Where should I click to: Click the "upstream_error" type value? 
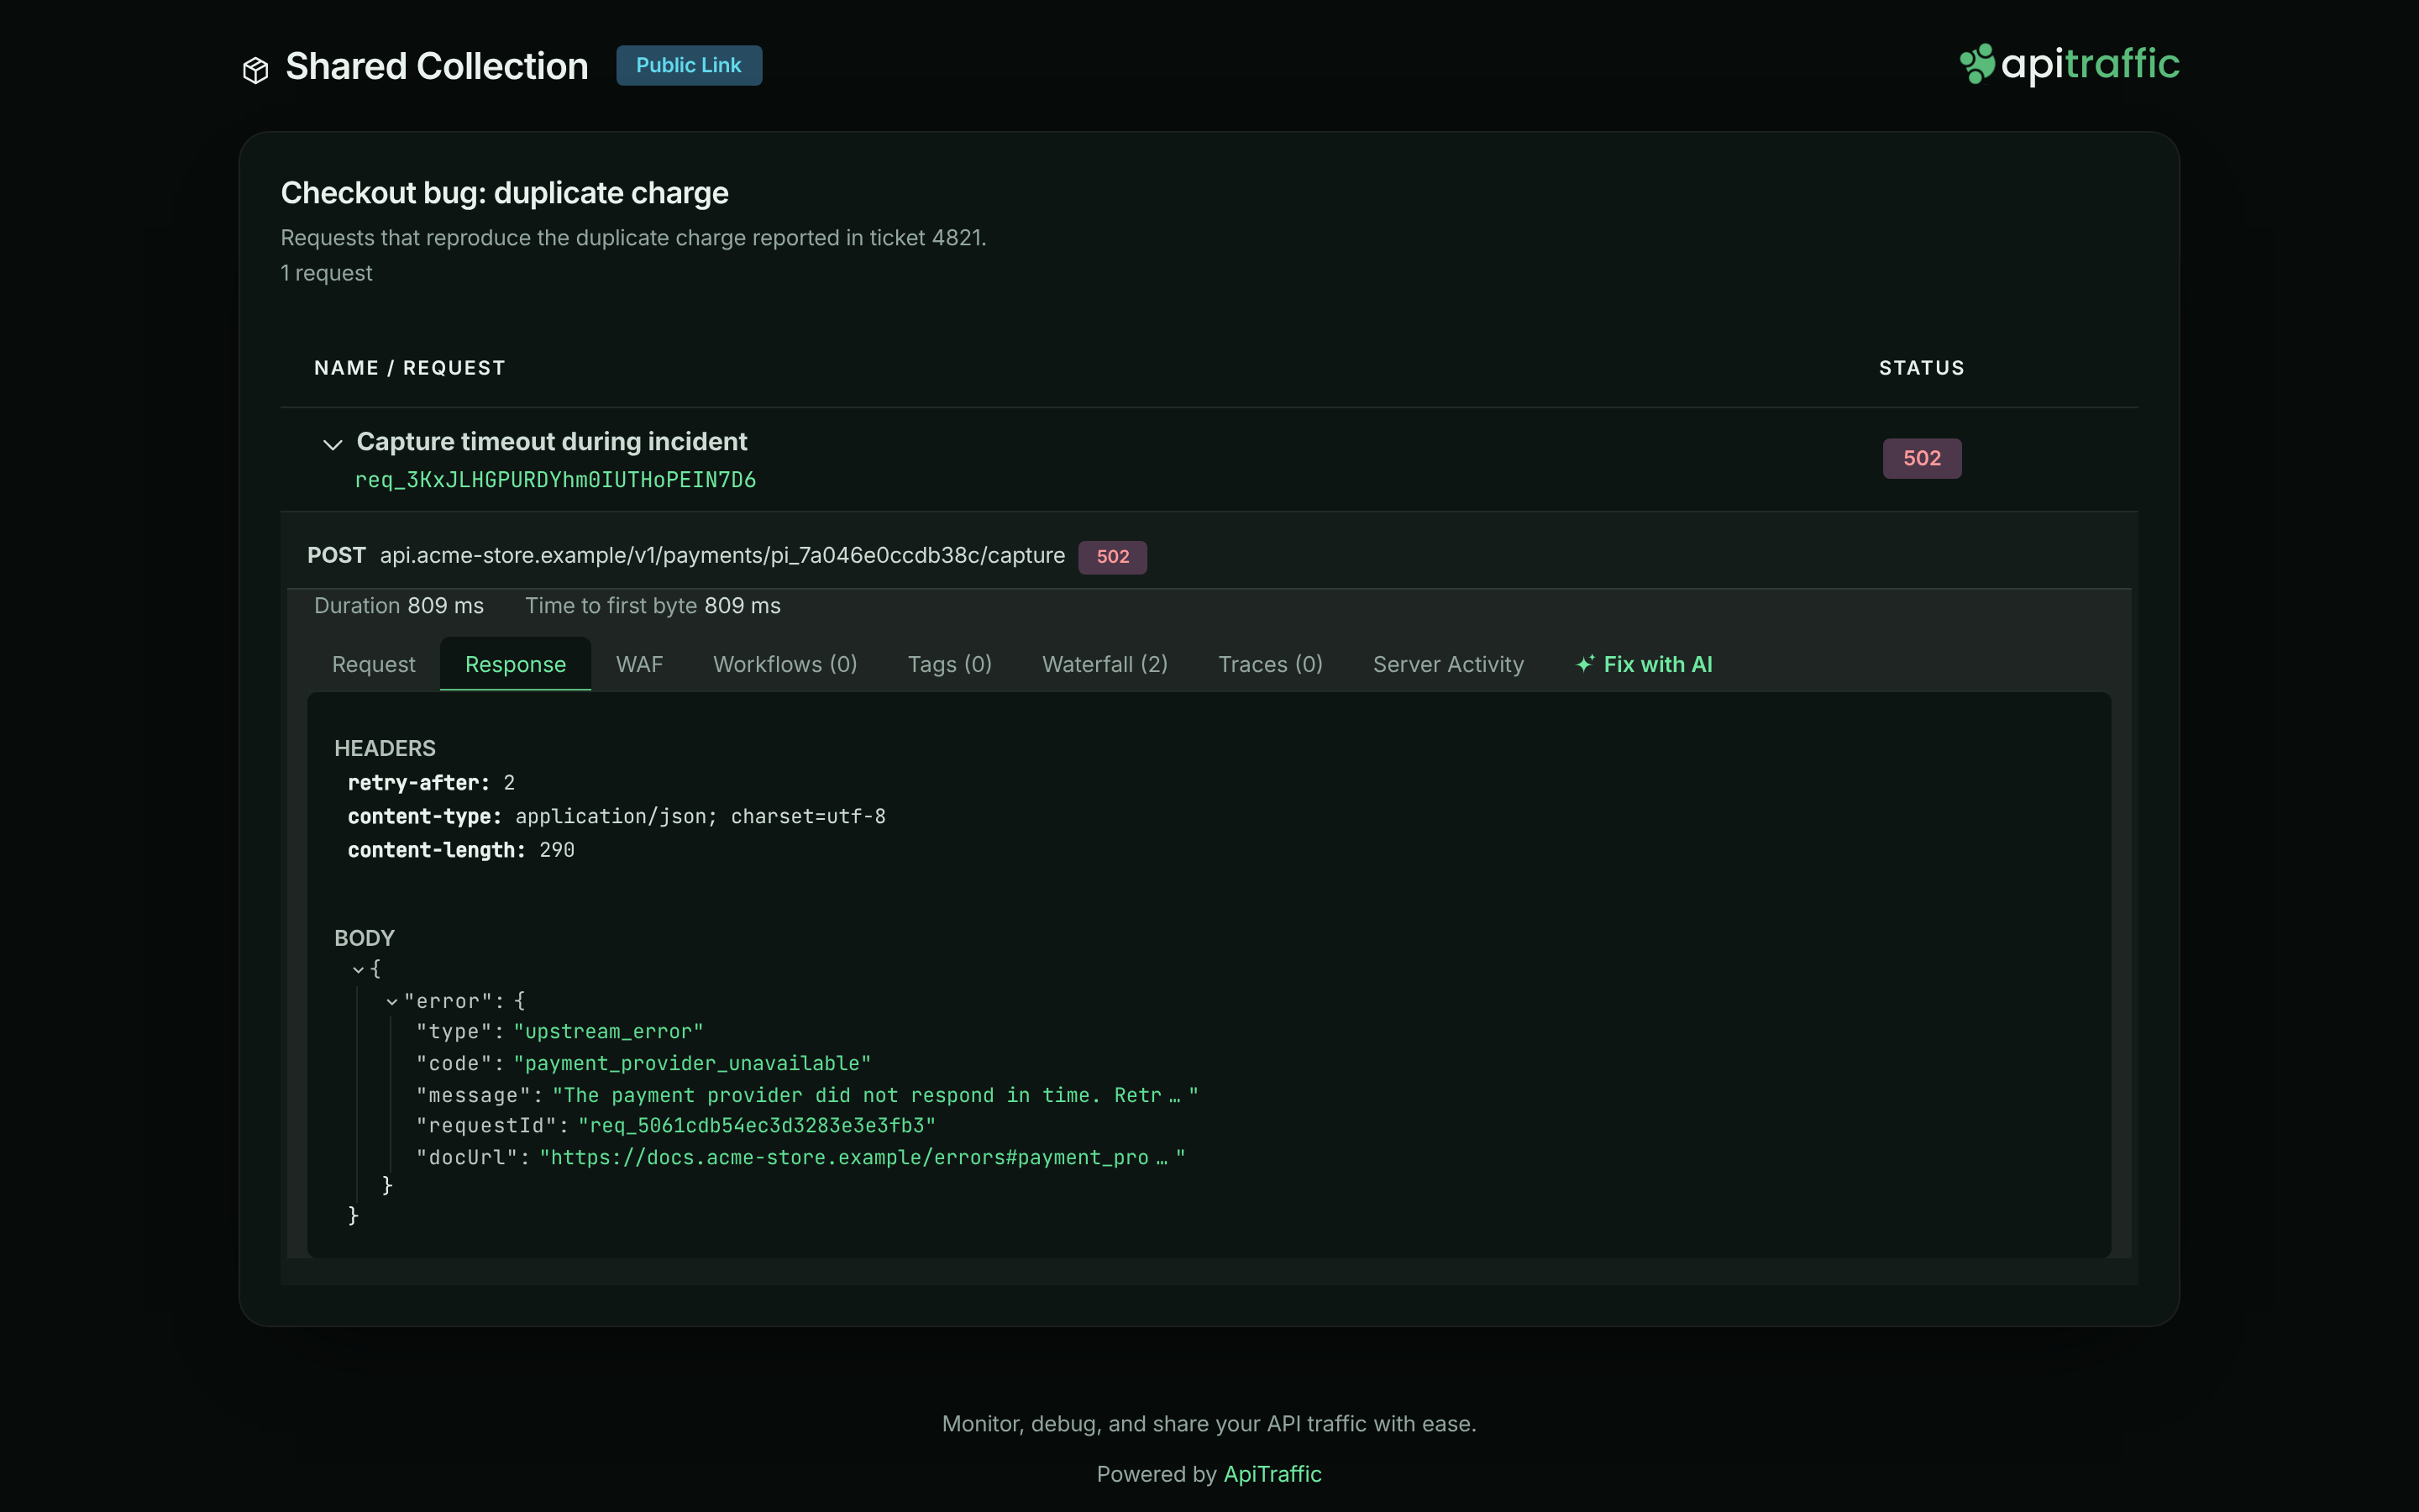(x=608, y=1031)
